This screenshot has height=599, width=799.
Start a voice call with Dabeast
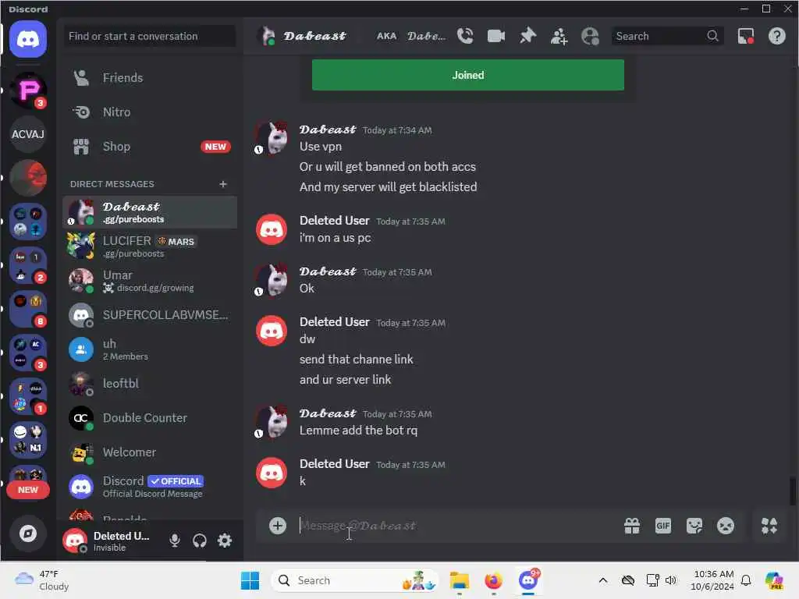[x=465, y=36]
